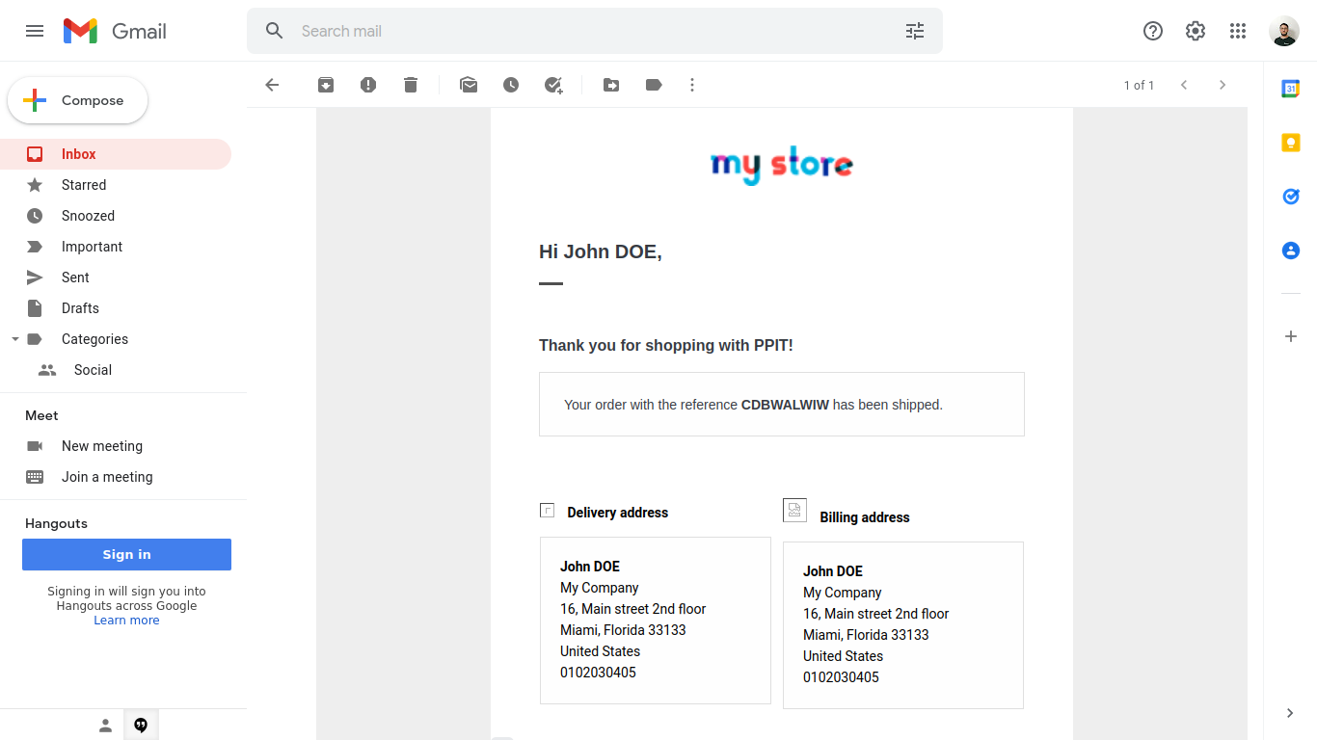The width and height of the screenshot is (1317, 740).
Task: Go back to the inbox list
Action: point(272,85)
